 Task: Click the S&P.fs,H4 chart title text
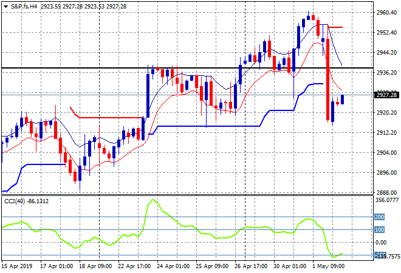(24, 7)
